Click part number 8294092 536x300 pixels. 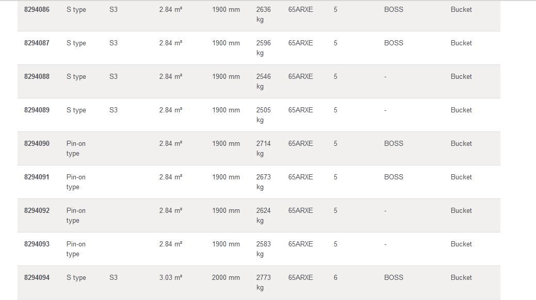pyautogui.click(x=37, y=210)
